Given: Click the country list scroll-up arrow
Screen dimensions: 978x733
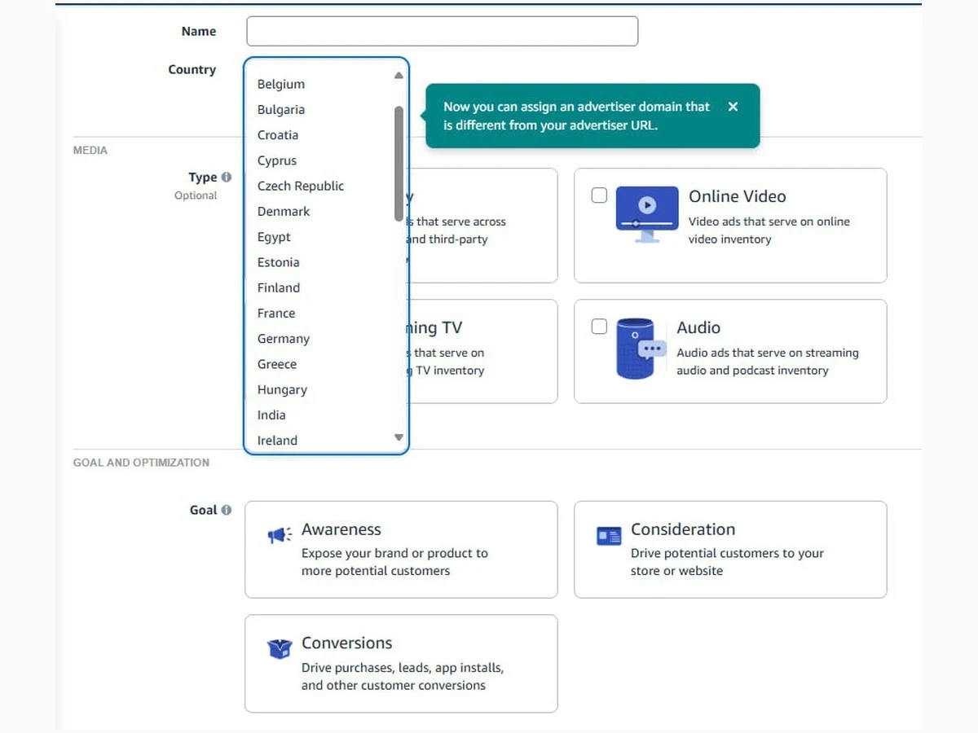Looking at the screenshot, I should point(399,76).
